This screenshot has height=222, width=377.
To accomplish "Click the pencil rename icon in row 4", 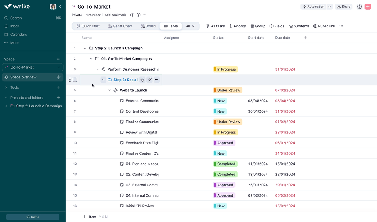I will pyautogui.click(x=150, y=80).
